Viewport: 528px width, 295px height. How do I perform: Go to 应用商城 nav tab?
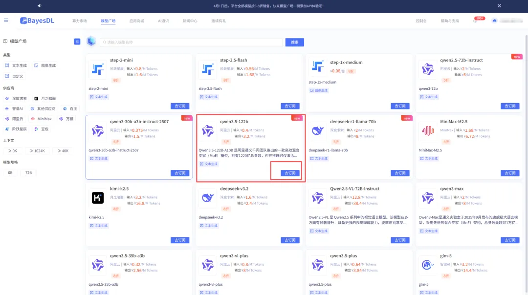(137, 21)
